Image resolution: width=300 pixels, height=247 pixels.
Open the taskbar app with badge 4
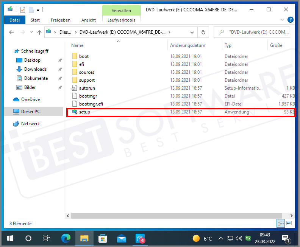pos(140,238)
